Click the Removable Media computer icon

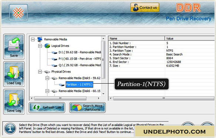pos(40,39)
